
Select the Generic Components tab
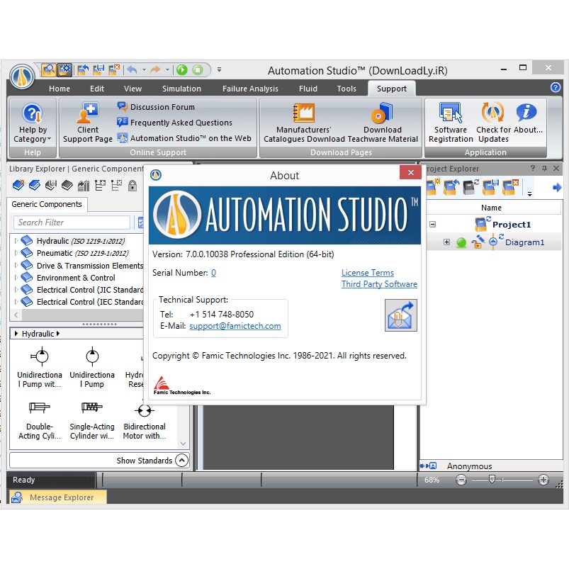47,204
